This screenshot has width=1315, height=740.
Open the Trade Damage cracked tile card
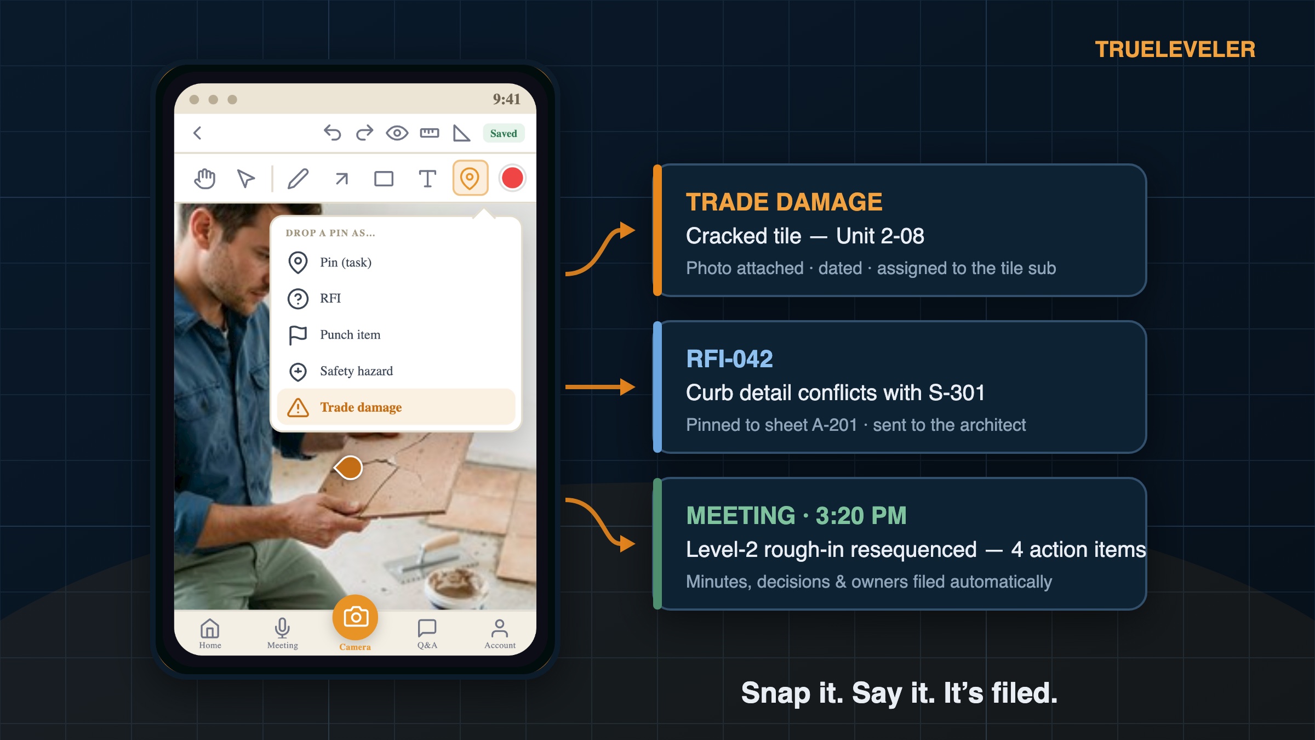(900, 230)
